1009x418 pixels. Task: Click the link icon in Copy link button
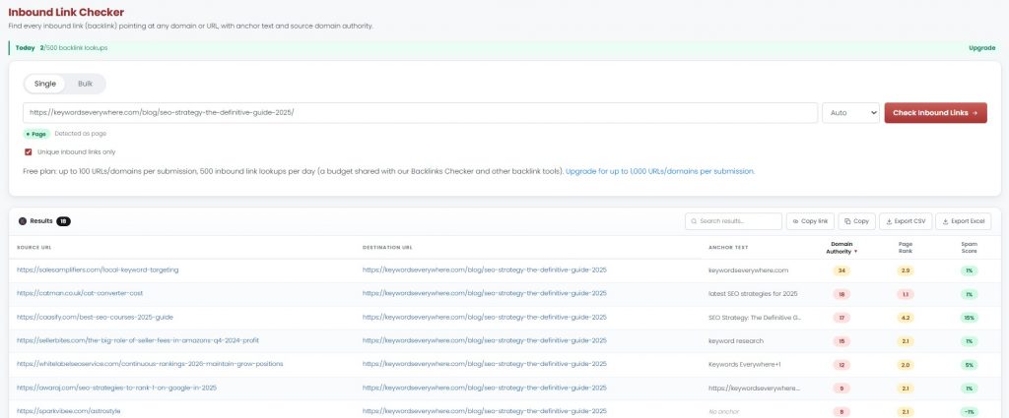click(795, 221)
